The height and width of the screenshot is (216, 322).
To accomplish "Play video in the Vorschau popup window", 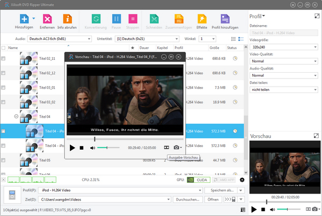I will 72,148.
